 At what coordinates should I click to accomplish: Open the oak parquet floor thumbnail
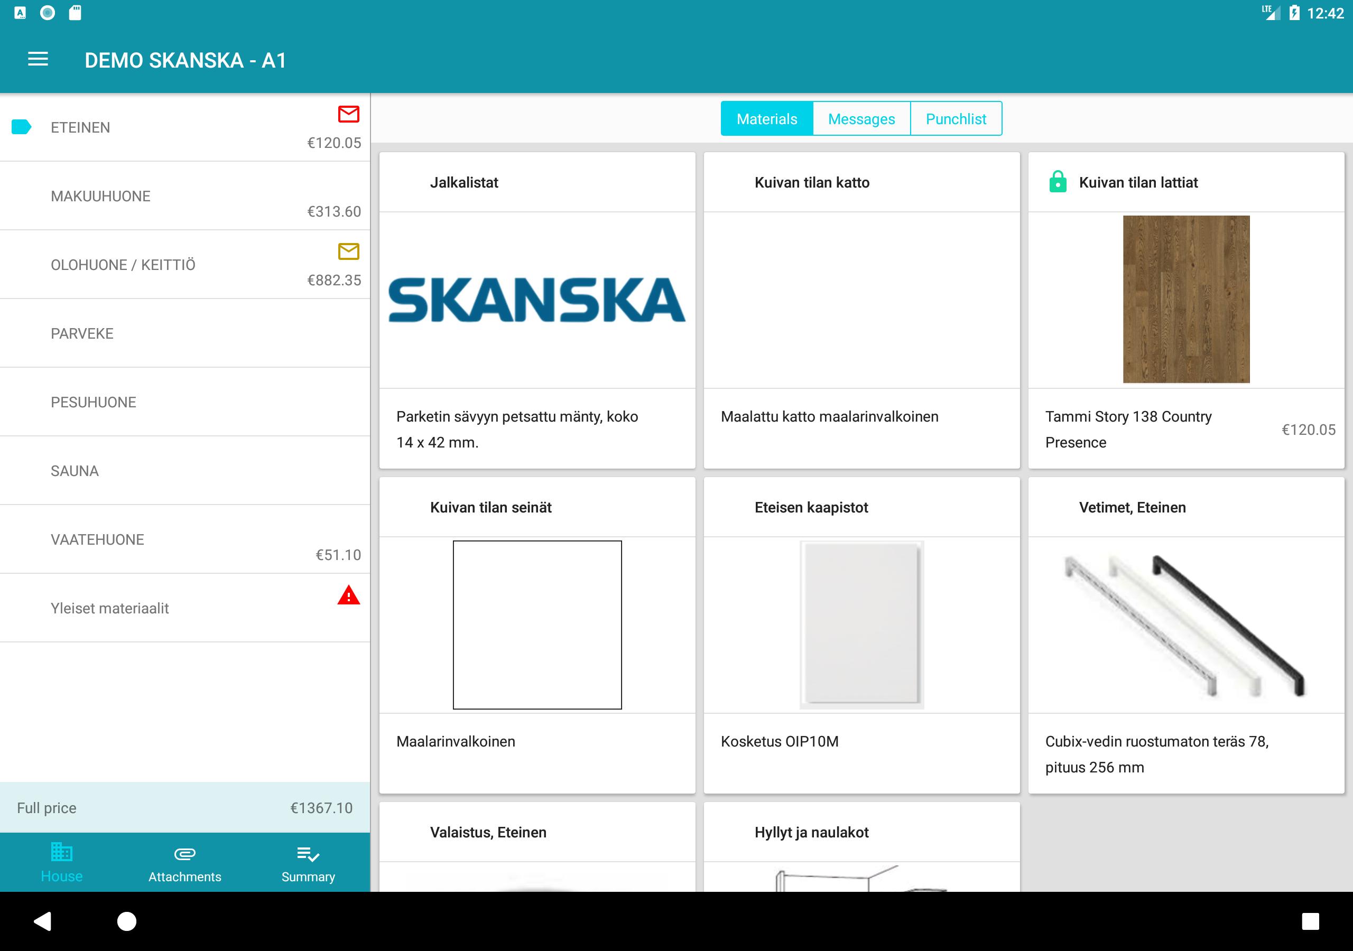click(1185, 300)
